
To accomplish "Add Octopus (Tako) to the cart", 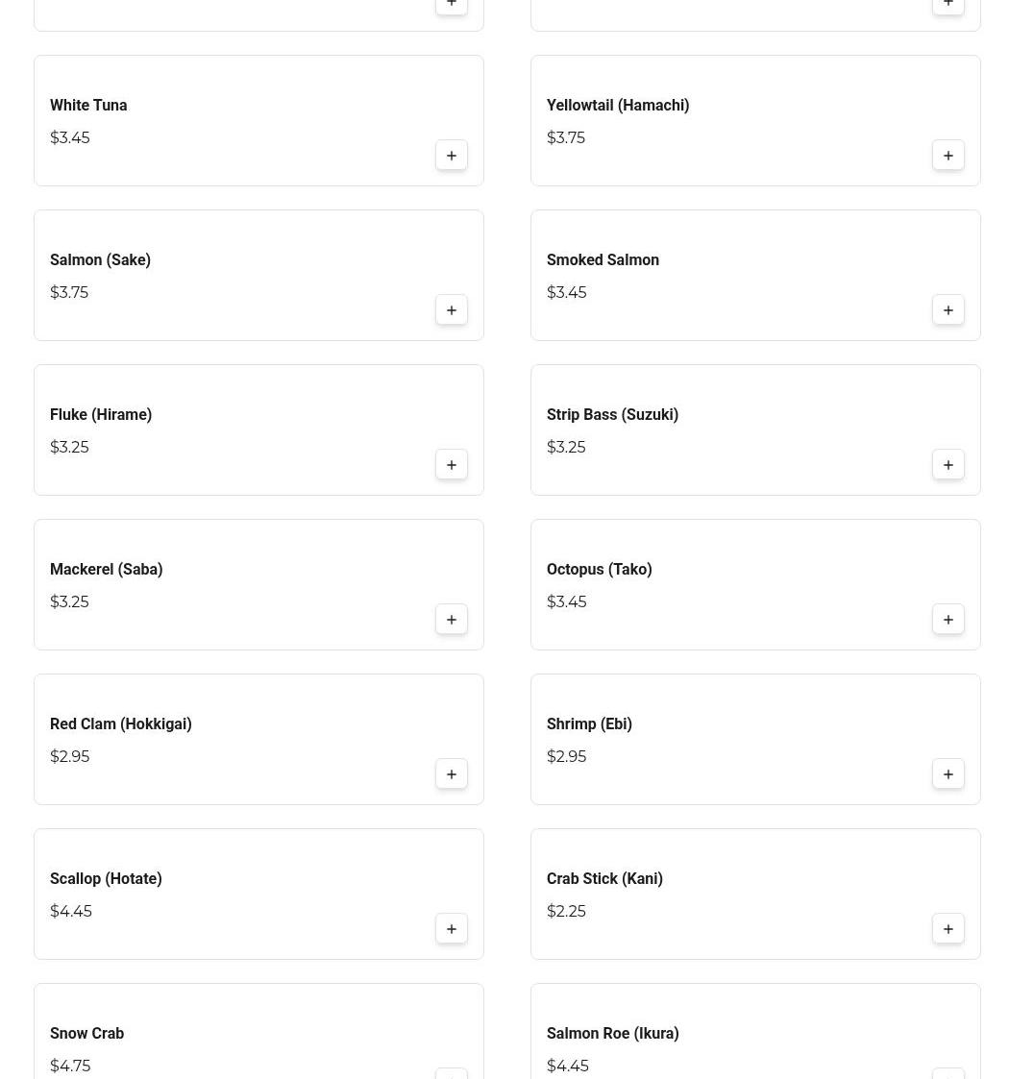I will point(948,620).
